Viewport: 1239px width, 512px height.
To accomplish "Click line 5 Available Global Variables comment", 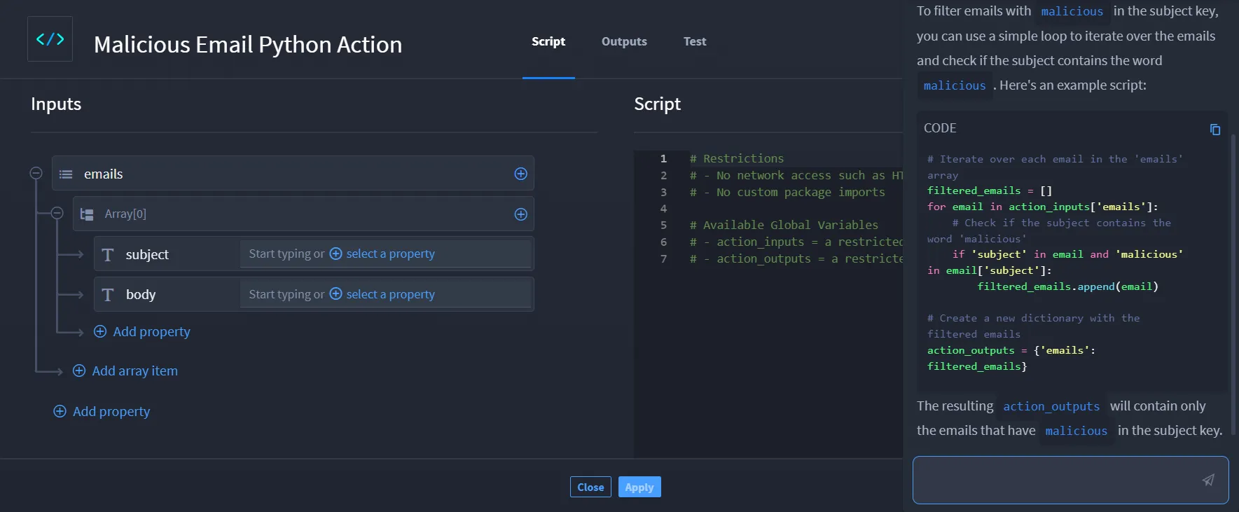I will tap(784, 225).
